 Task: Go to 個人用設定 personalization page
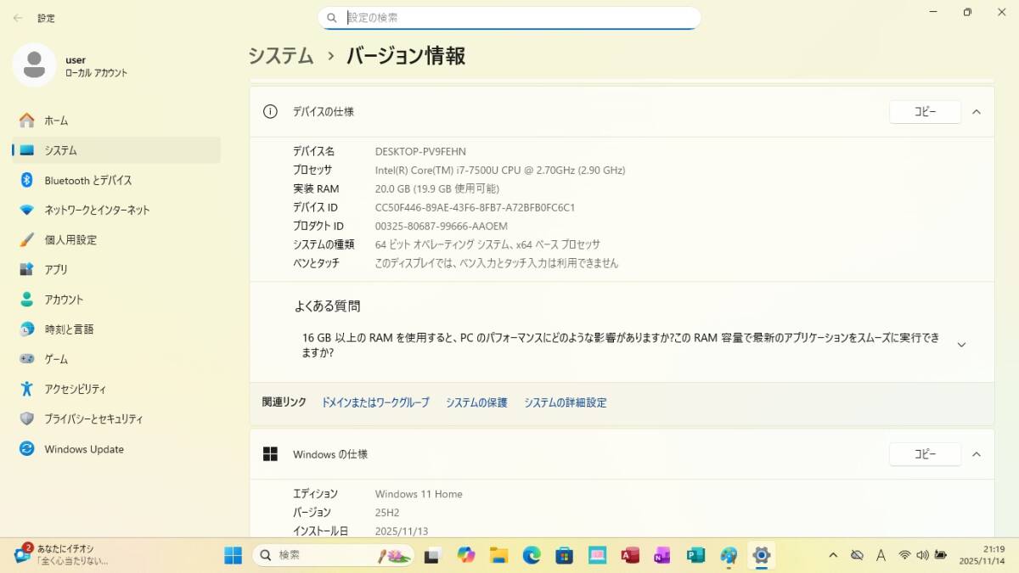point(70,240)
